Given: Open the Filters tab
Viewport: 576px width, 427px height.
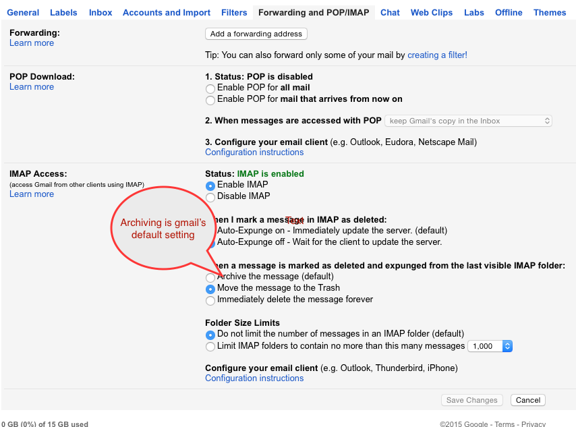Looking at the screenshot, I should point(234,13).
